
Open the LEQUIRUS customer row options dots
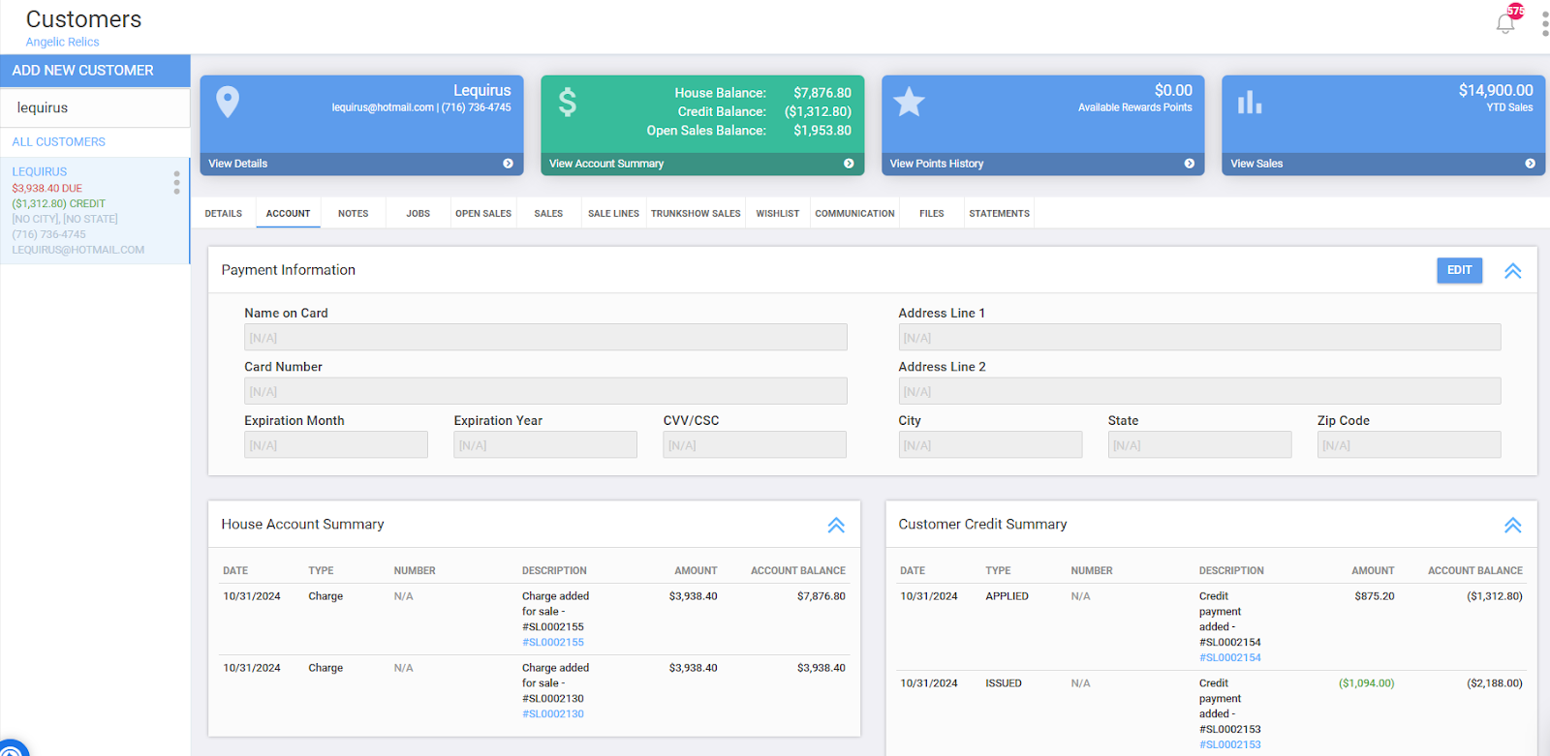[176, 182]
